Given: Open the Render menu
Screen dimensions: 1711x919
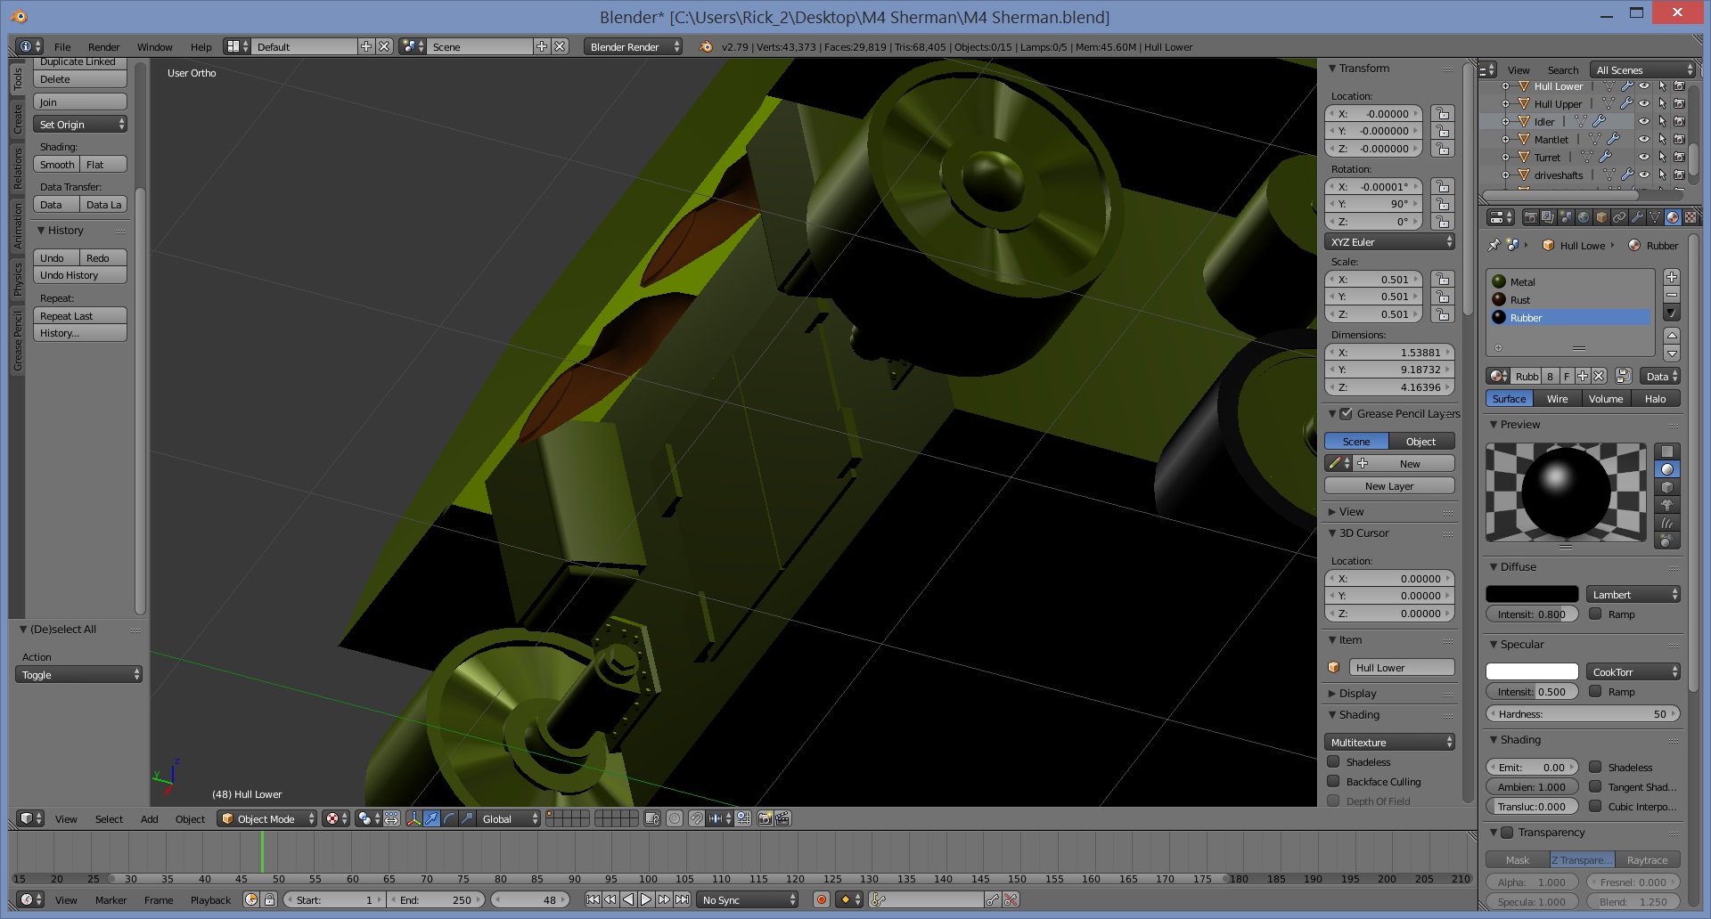Looking at the screenshot, I should click(103, 46).
